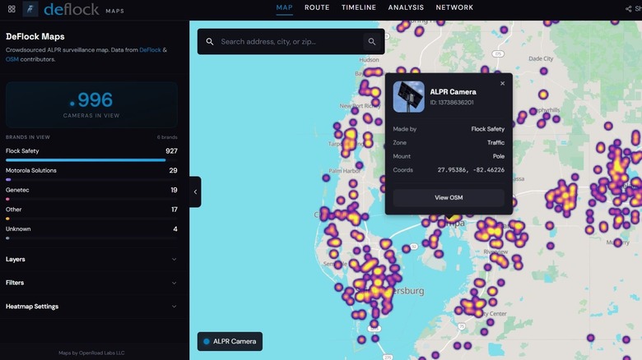Click the DeFlock bird logo icon

[x=30, y=8]
